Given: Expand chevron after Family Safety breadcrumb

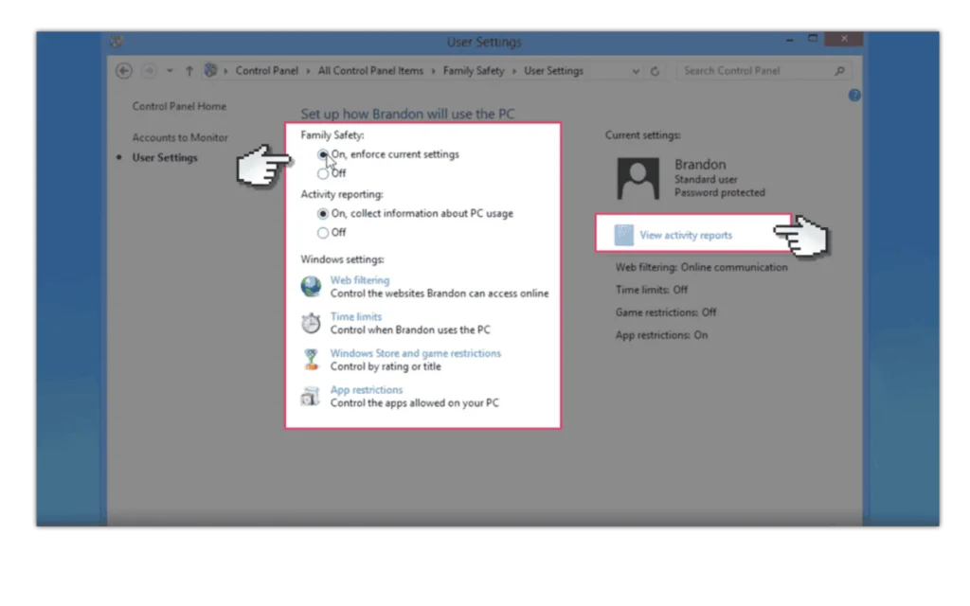Looking at the screenshot, I should click(514, 71).
